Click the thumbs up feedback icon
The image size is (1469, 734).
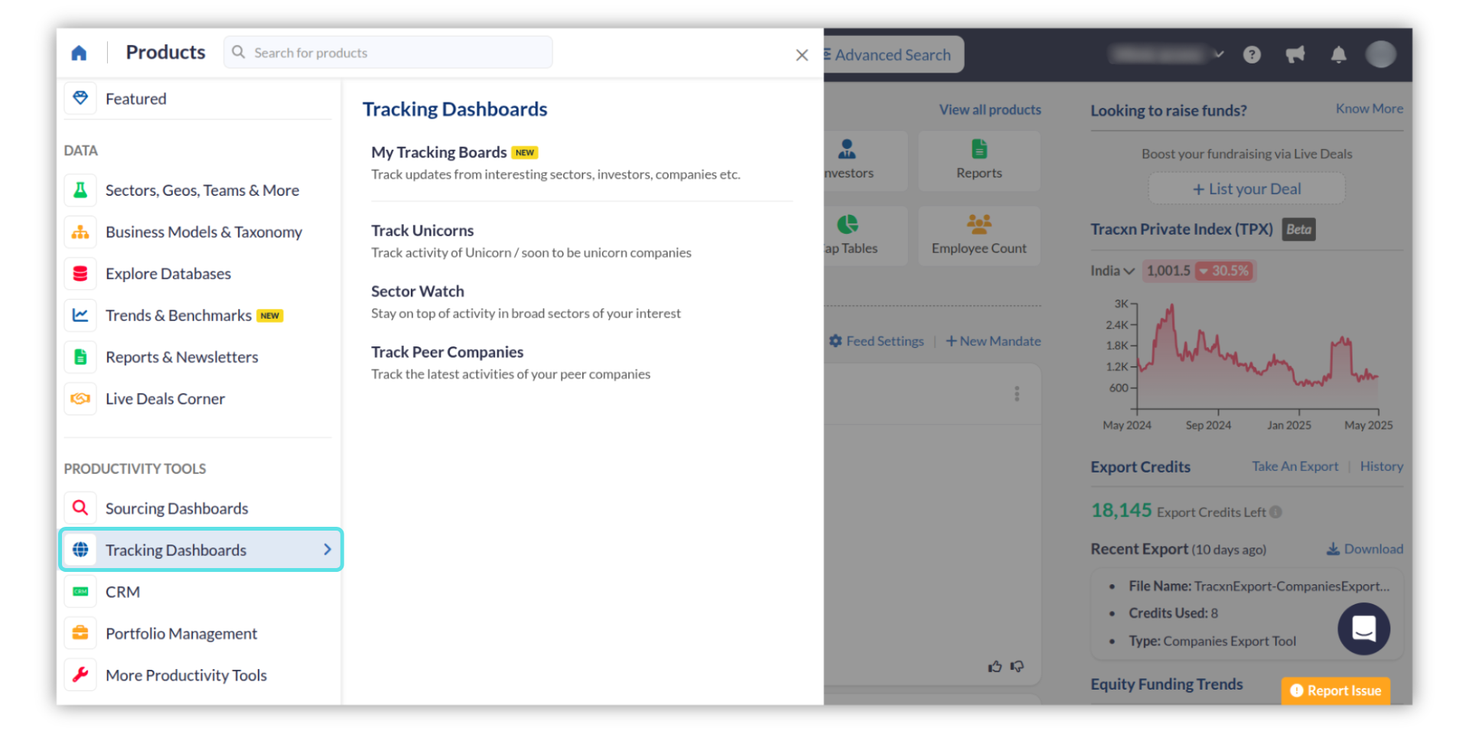coord(995,667)
